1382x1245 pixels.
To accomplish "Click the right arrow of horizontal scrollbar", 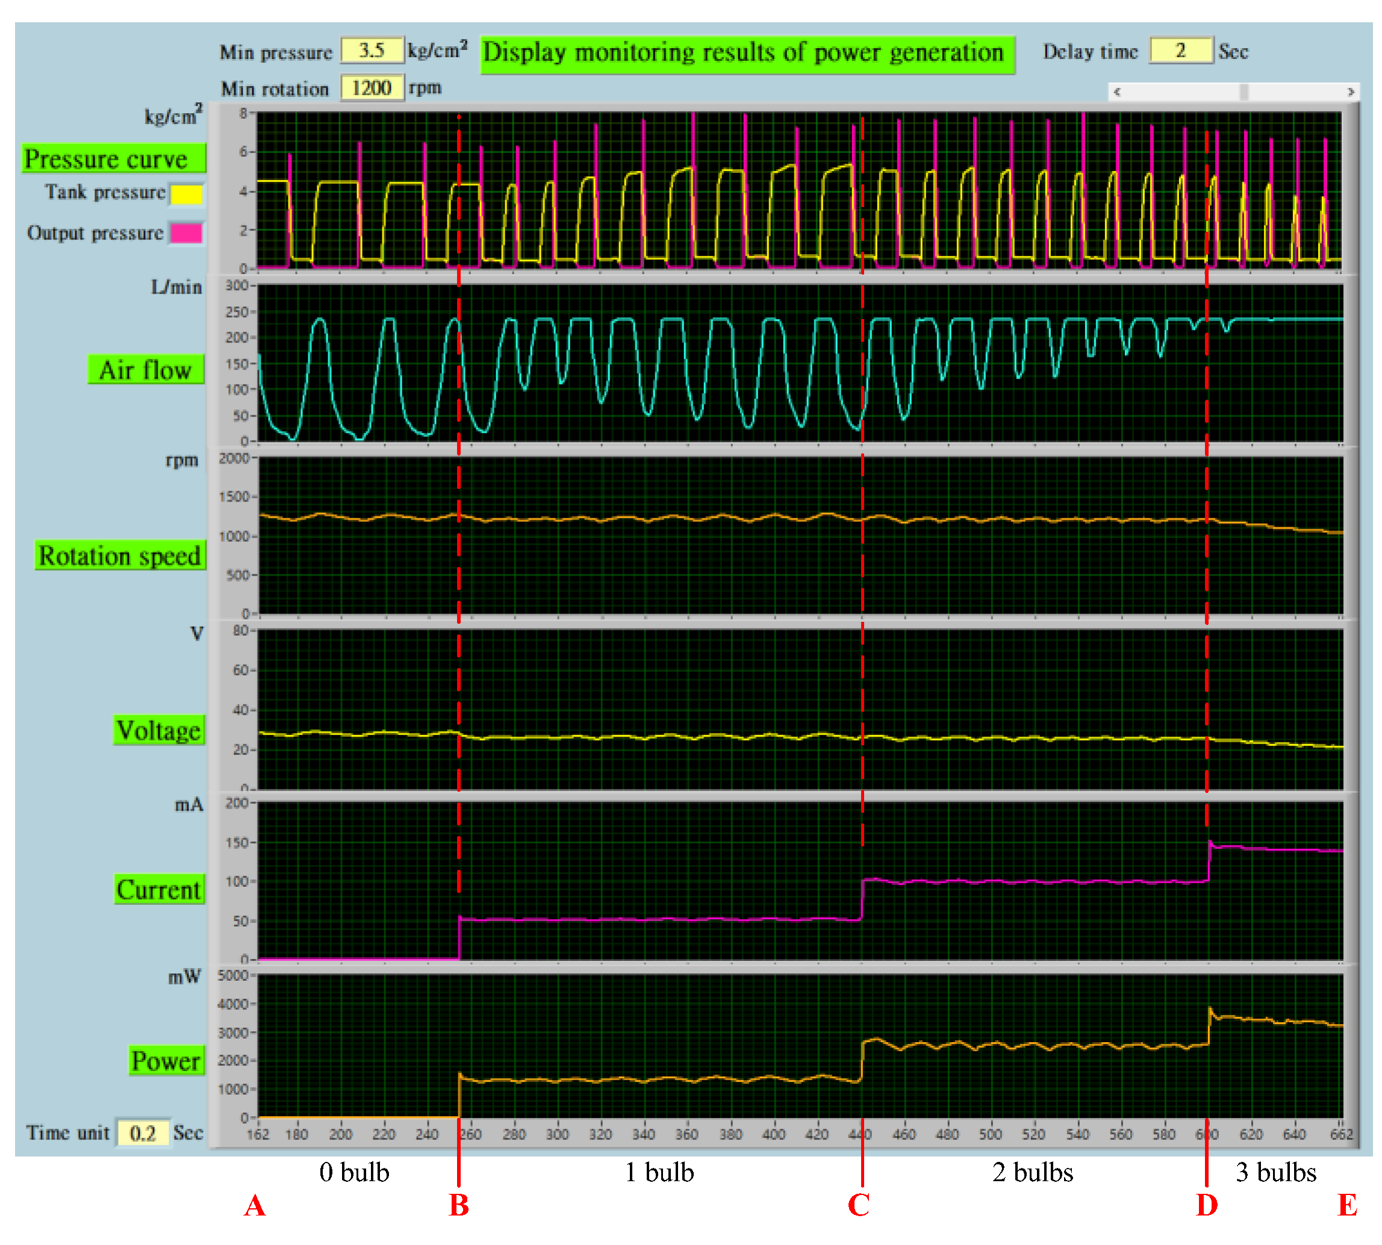I will 1350,92.
